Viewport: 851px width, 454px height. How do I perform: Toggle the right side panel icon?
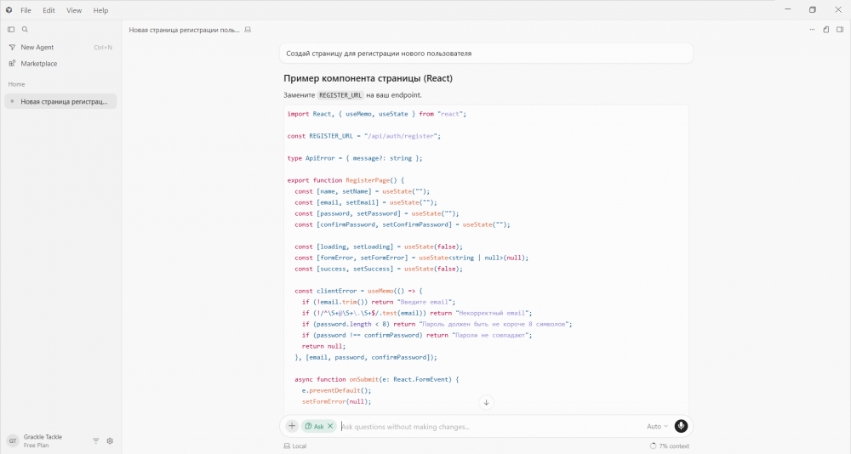coord(840,29)
